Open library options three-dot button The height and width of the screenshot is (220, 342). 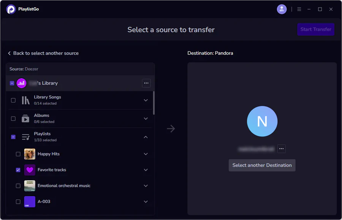click(146, 83)
